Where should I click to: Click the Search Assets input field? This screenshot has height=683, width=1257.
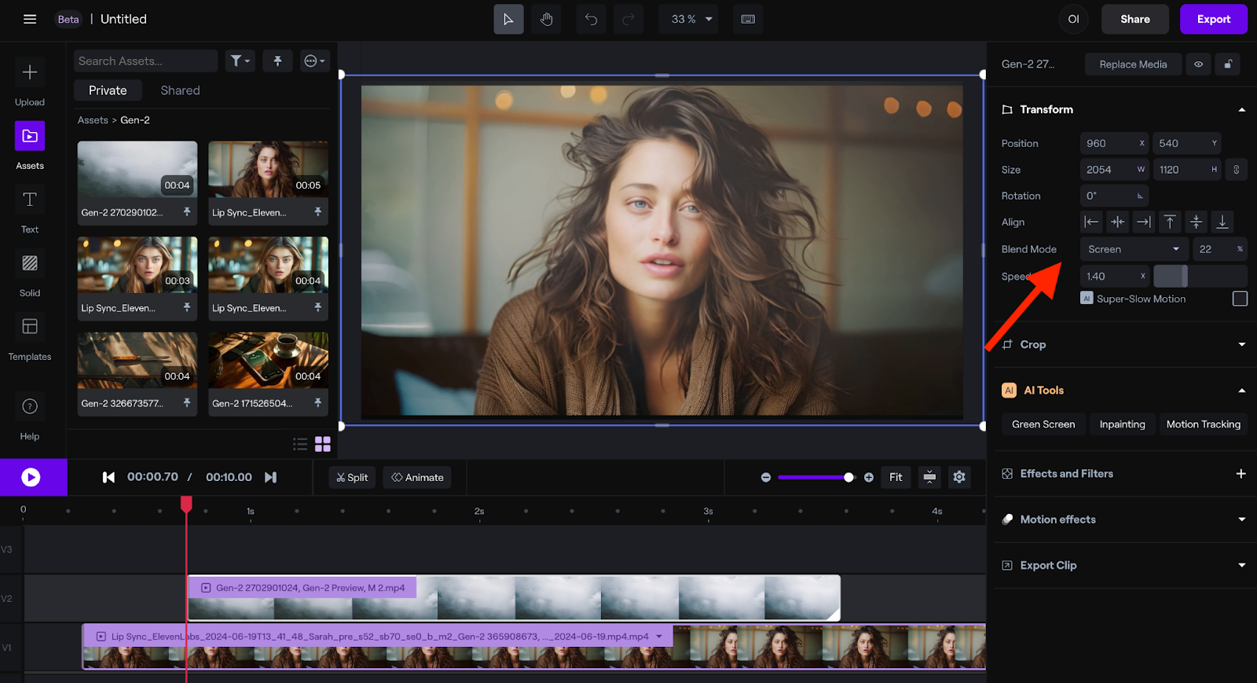pyautogui.click(x=145, y=61)
